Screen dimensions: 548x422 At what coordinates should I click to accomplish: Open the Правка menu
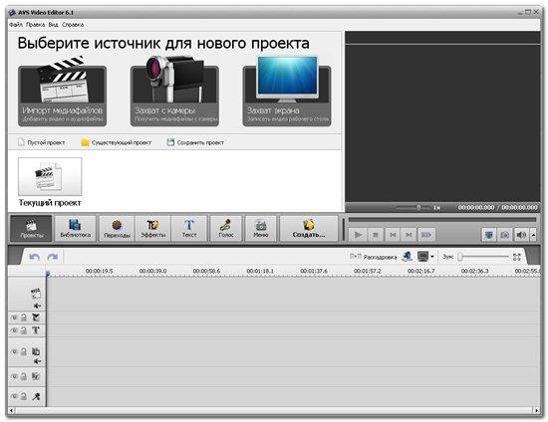point(35,25)
